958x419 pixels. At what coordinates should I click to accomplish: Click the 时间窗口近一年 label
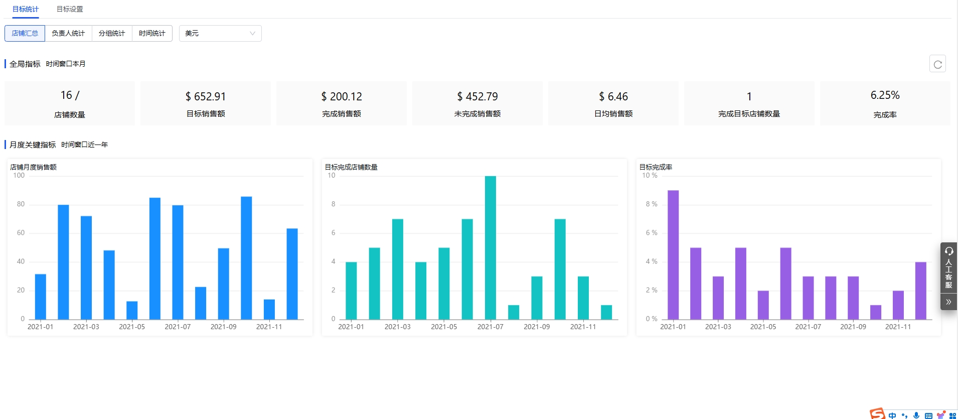(85, 145)
